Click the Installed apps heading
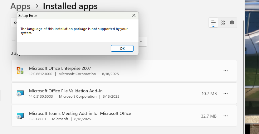 70,6
